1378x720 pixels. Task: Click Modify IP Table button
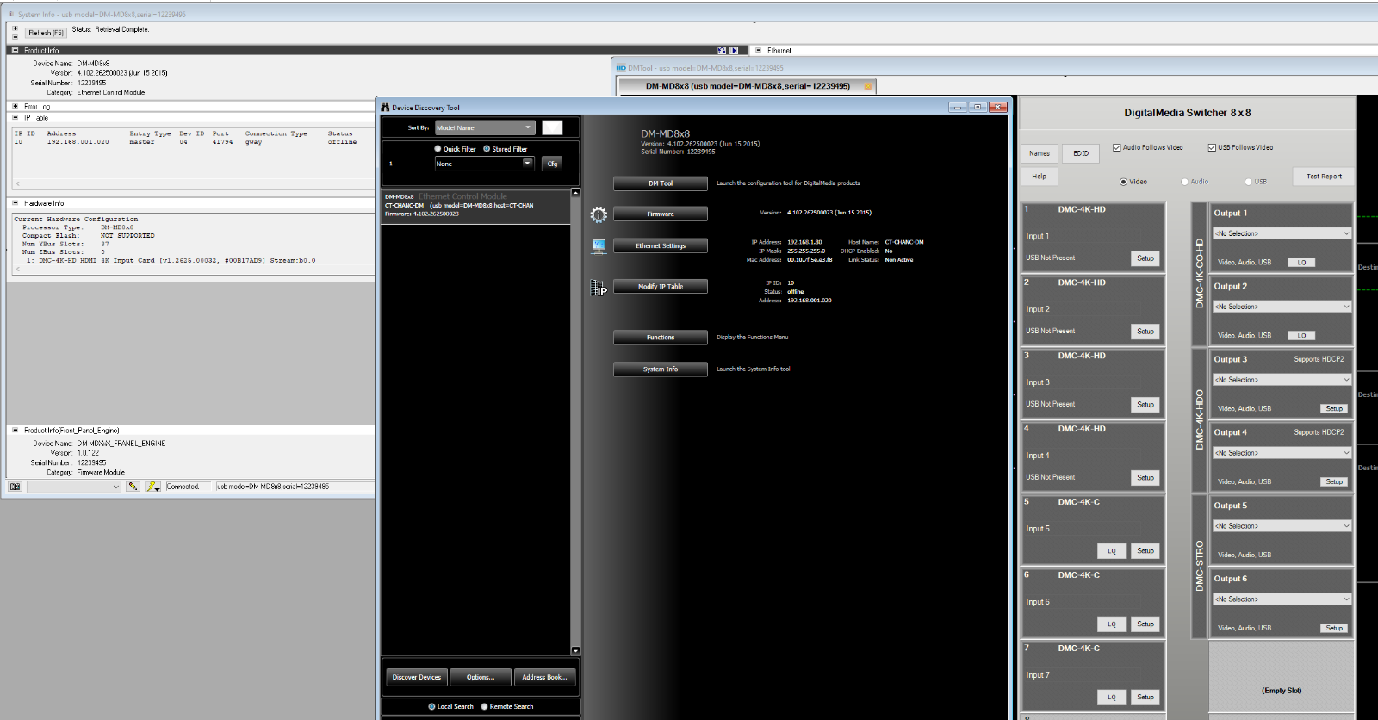click(x=661, y=286)
